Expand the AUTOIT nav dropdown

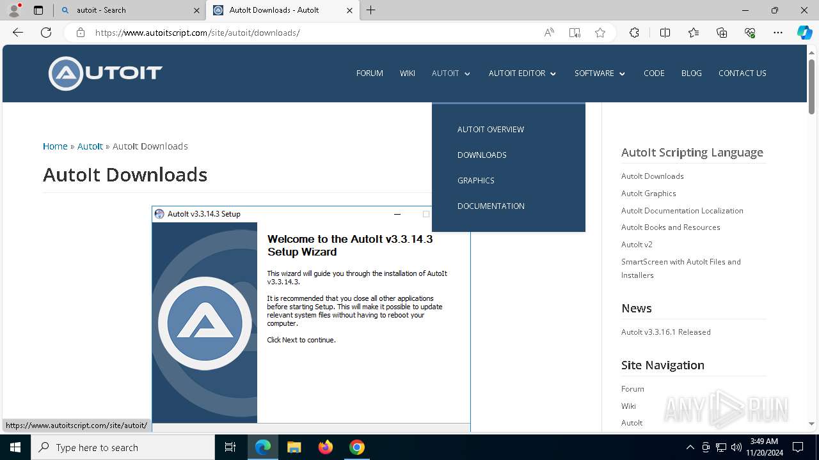point(451,73)
